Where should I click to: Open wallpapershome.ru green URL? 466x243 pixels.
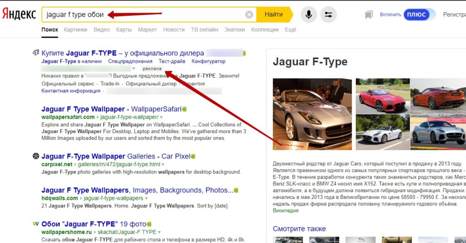pyautogui.click(x=99, y=232)
